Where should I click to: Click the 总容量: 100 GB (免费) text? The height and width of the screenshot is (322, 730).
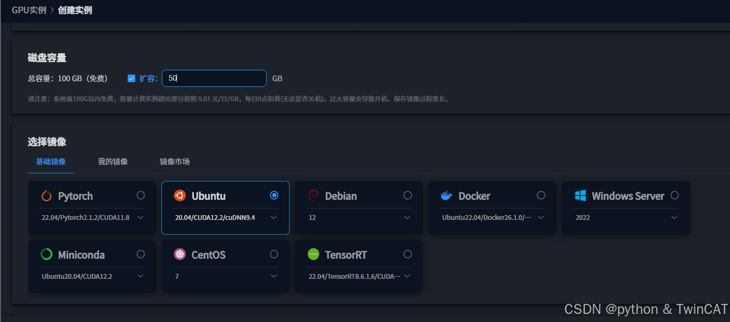[x=68, y=78]
